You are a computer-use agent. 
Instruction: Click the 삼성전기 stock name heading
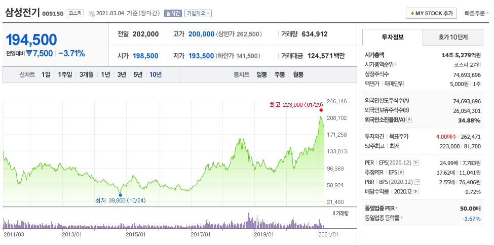(22, 12)
